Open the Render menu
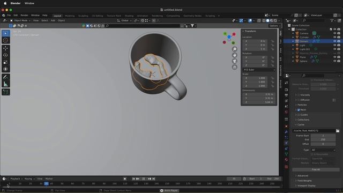The height and width of the screenshot is (193, 343). tap(24, 16)
